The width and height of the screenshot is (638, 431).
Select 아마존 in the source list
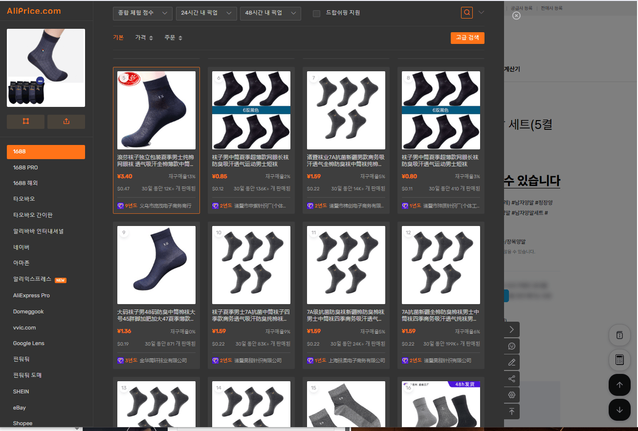click(x=21, y=263)
